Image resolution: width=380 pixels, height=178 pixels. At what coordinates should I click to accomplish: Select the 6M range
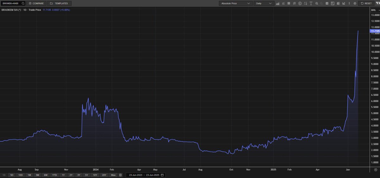pos(46,175)
